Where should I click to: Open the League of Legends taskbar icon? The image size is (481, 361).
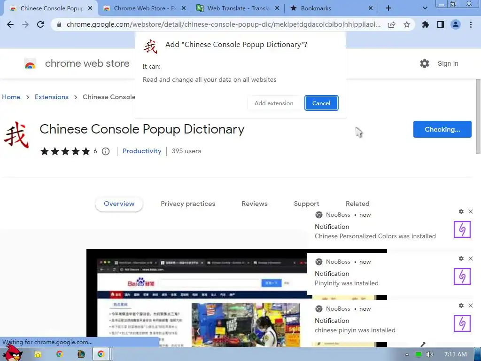[x=81, y=354]
